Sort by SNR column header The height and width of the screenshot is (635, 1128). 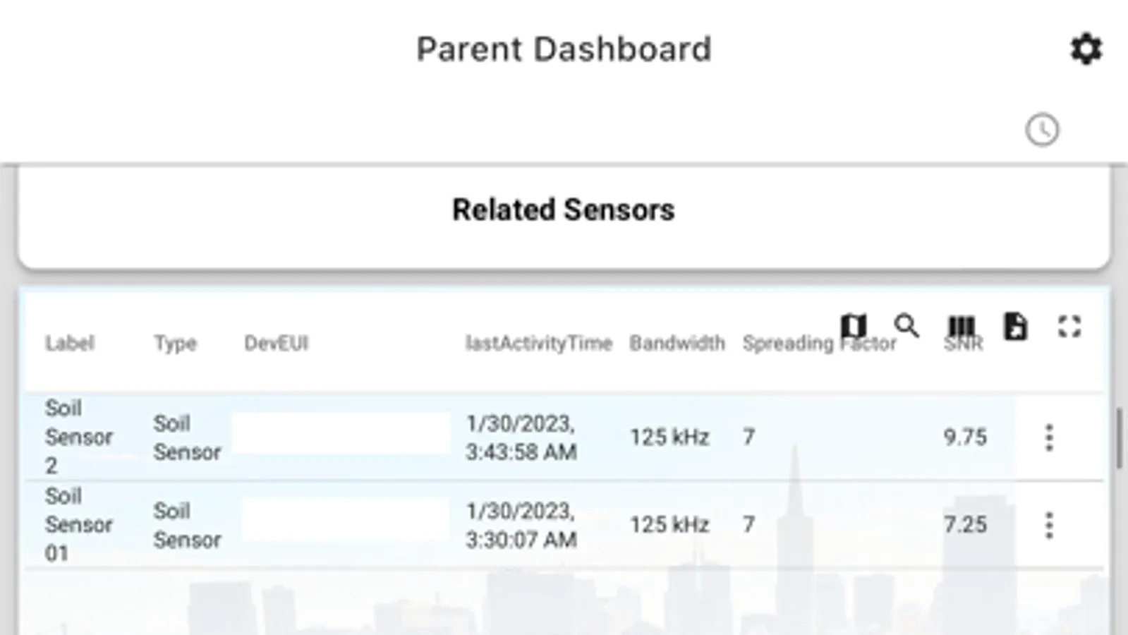[962, 344]
